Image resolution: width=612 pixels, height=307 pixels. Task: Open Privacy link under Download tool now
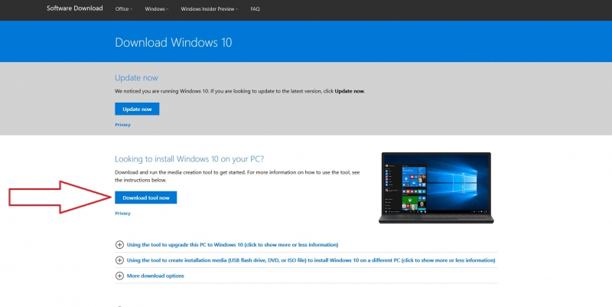point(122,214)
